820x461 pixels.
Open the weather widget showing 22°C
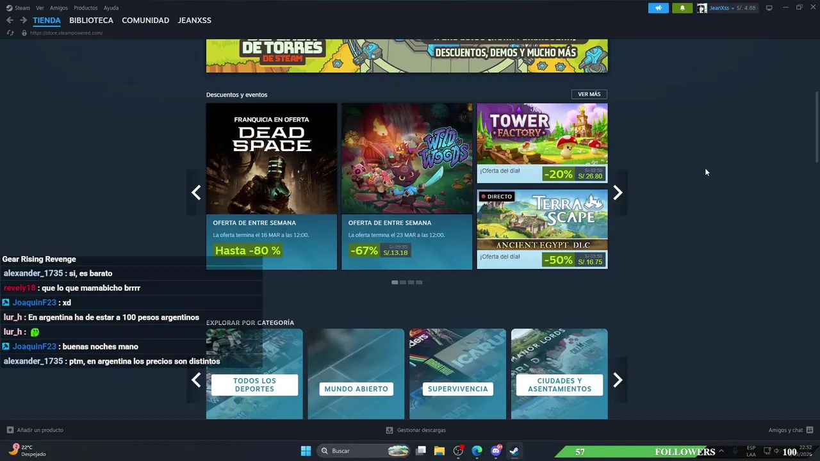pos(27,451)
